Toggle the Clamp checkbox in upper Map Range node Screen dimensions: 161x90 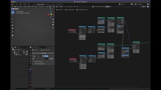80,33
